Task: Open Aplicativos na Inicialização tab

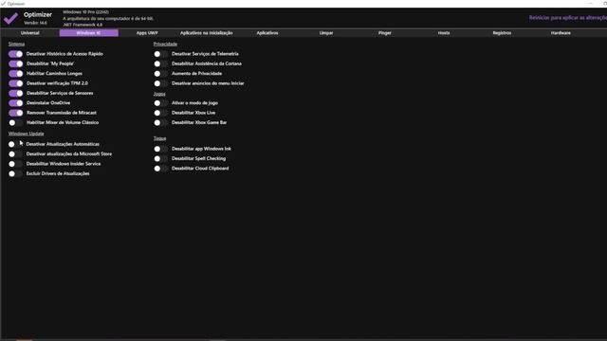Action: pos(207,33)
